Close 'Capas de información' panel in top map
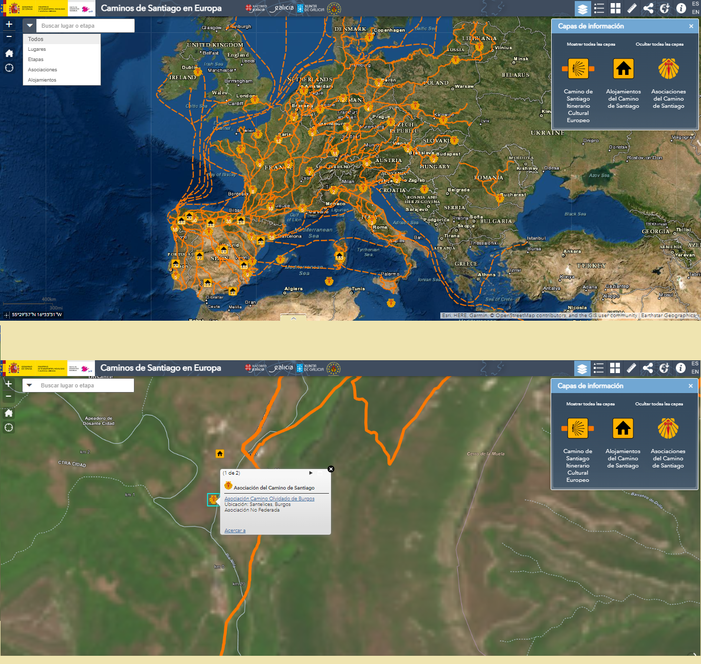This screenshot has height=664, width=701. click(691, 26)
